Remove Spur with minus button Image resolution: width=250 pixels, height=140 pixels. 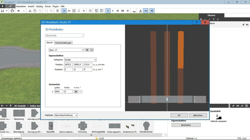click(x=92, y=50)
